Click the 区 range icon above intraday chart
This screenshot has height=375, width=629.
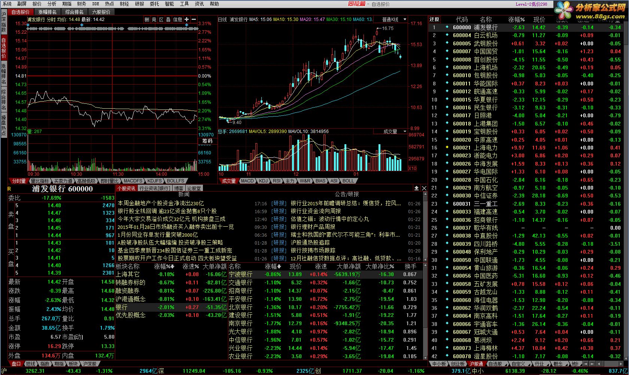(x=161, y=19)
